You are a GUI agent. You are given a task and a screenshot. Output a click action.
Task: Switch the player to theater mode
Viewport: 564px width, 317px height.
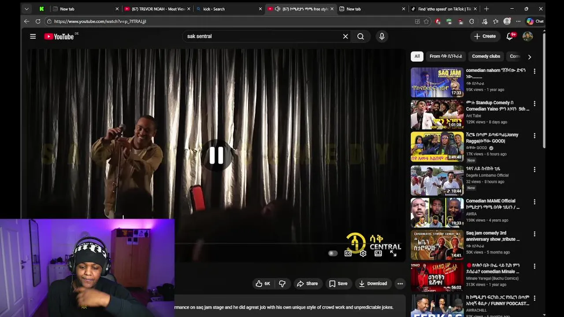(x=378, y=253)
